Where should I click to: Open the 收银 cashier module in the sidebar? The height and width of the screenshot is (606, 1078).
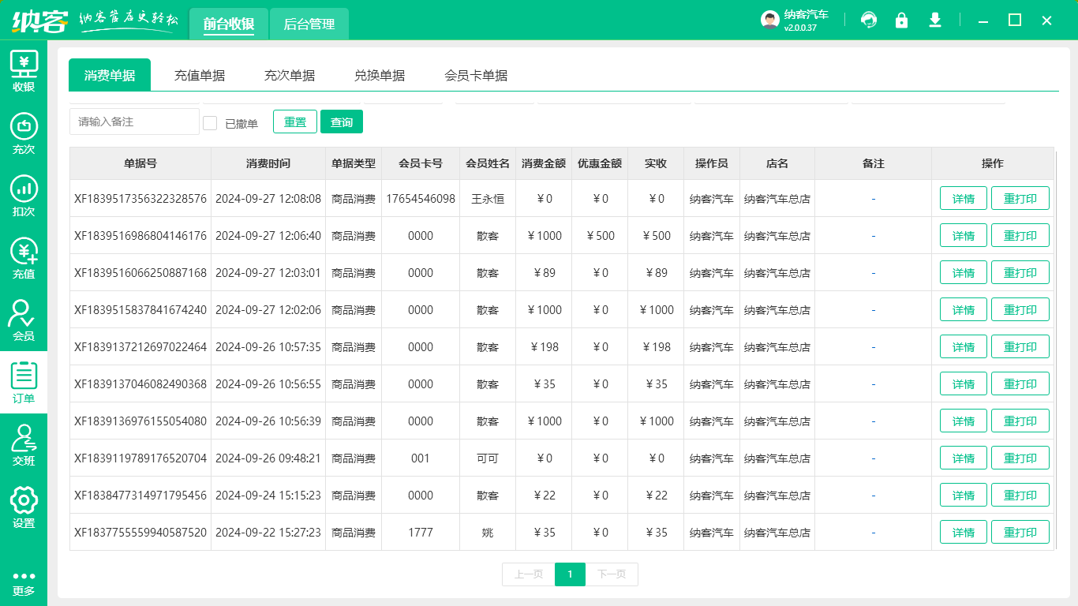pyautogui.click(x=24, y=69)
